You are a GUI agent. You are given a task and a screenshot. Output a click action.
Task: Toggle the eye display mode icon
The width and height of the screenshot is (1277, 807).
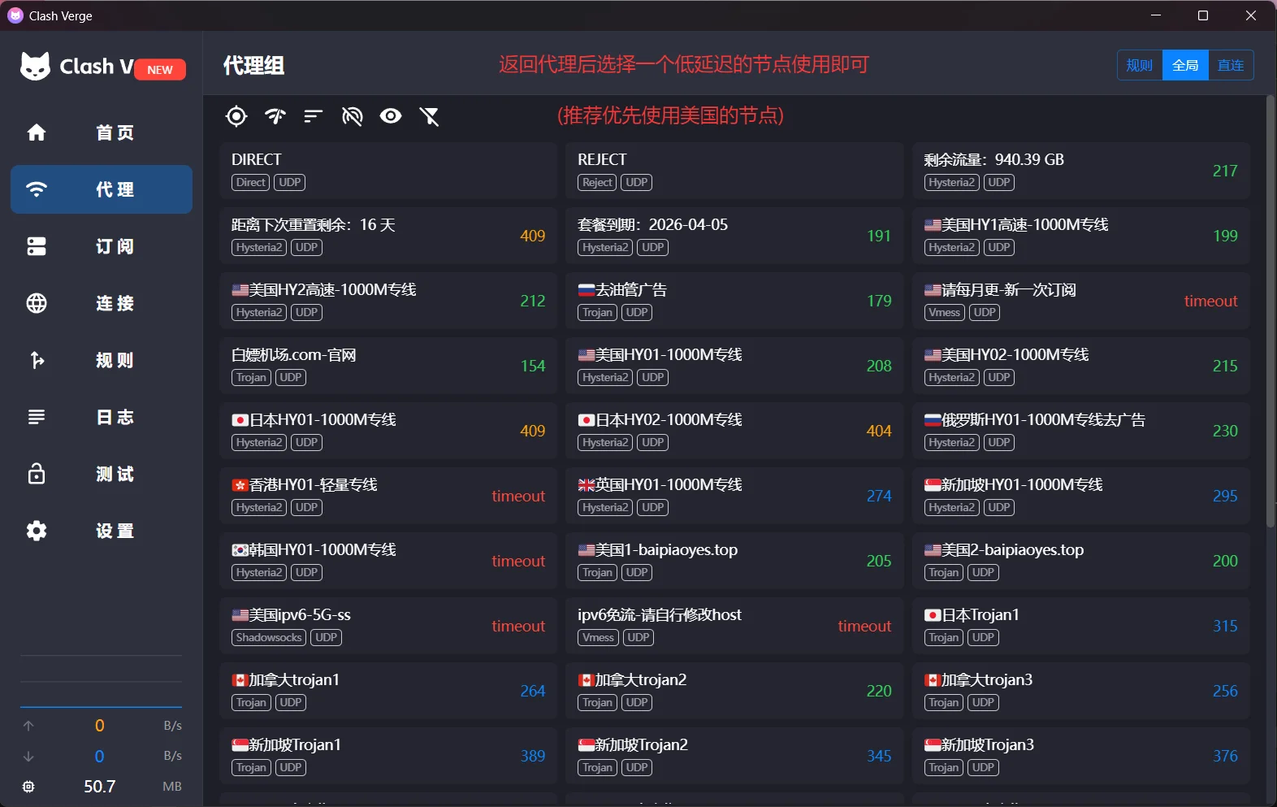(391, 116)
